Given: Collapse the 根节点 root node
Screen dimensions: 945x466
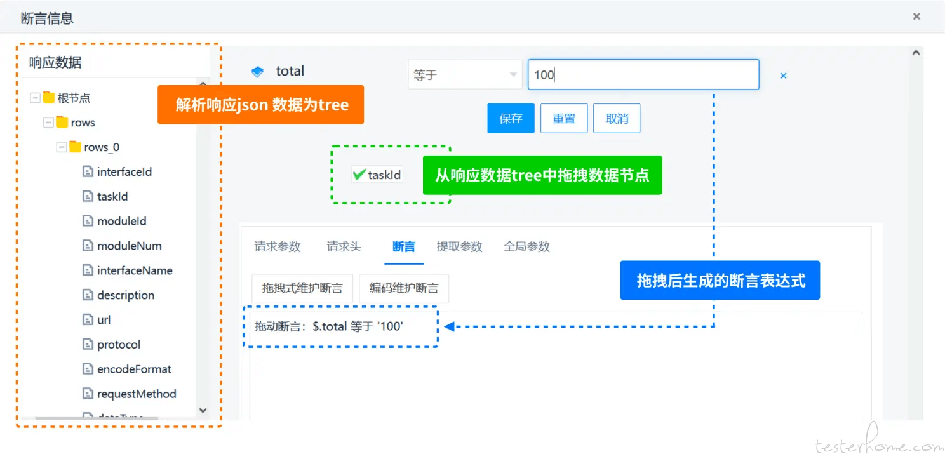Looking at the screenshot, I should pos(36,98).
